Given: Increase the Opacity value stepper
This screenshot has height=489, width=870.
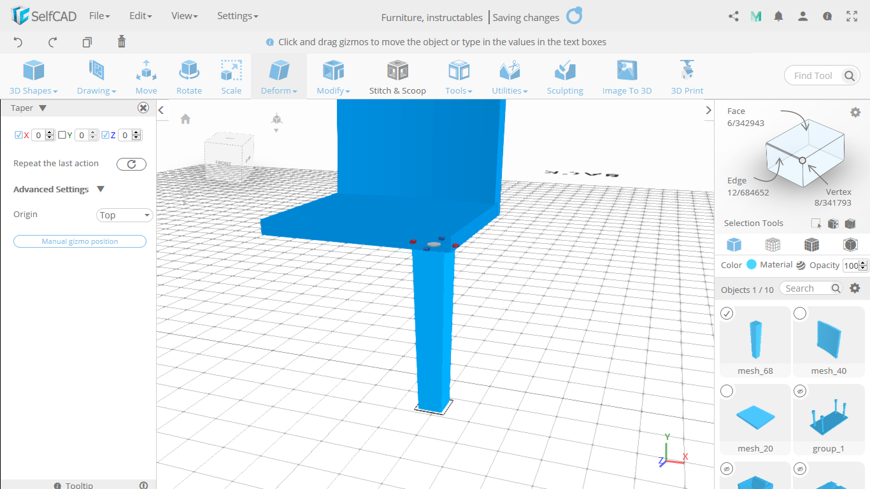Looking at the screenshot, I should 864,263.
